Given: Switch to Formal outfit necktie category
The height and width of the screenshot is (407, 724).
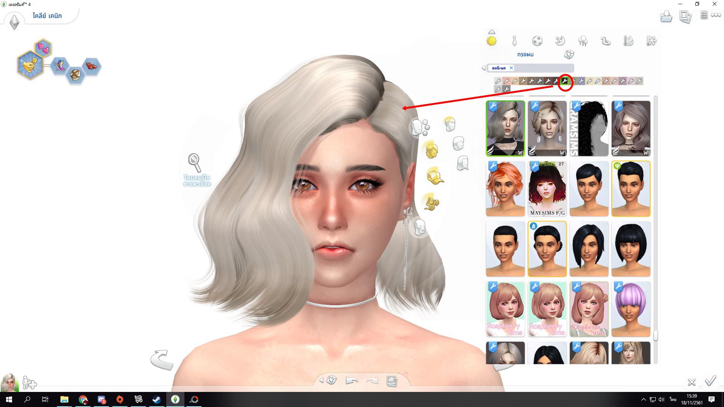Looking at the screenshot, I should (x=514, y=41).
